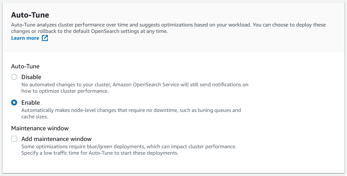Click the external link icon beside Learn more
This screenshot has height=176, width=347.
(45, 38)
